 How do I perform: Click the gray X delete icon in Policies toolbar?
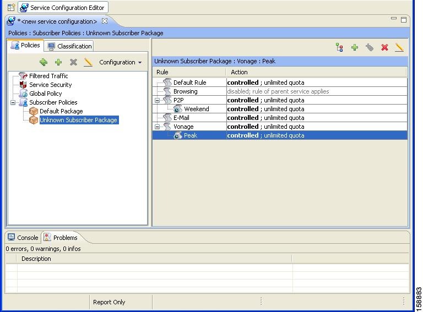[x=73, y=63]
